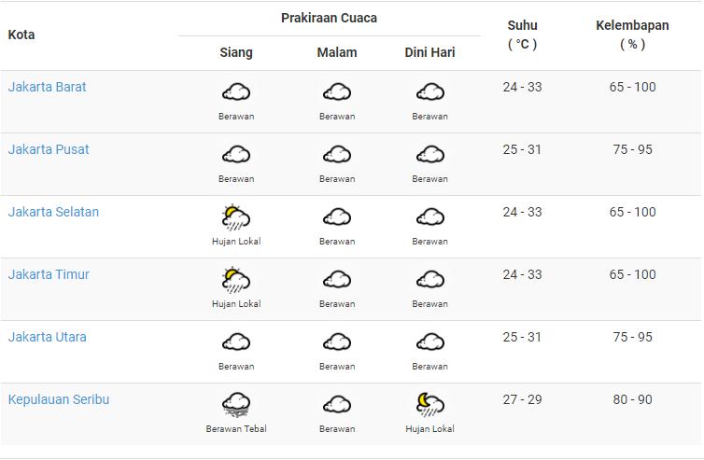Click the Dini Hari column header
The width and height of the screenshot is (704, 460).
pos(430,52)
